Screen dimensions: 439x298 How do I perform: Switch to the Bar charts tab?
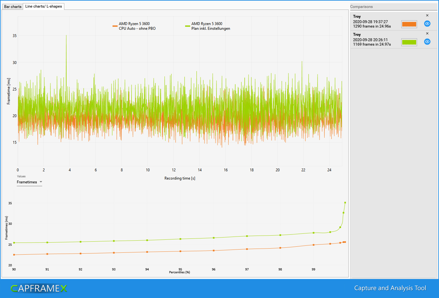13,7
